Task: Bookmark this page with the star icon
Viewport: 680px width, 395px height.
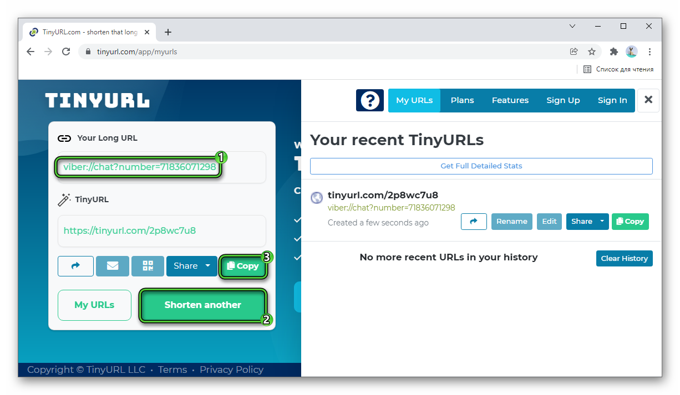Action: pyautogui.click(x=592, y=52)
